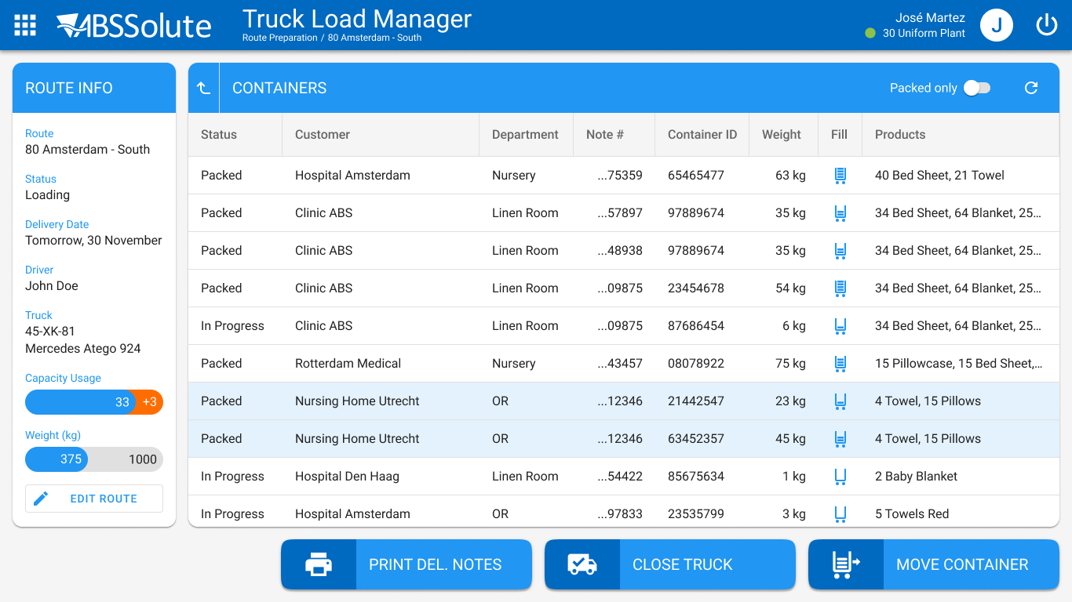Click driver name John Doe

(x=52, y=286)
